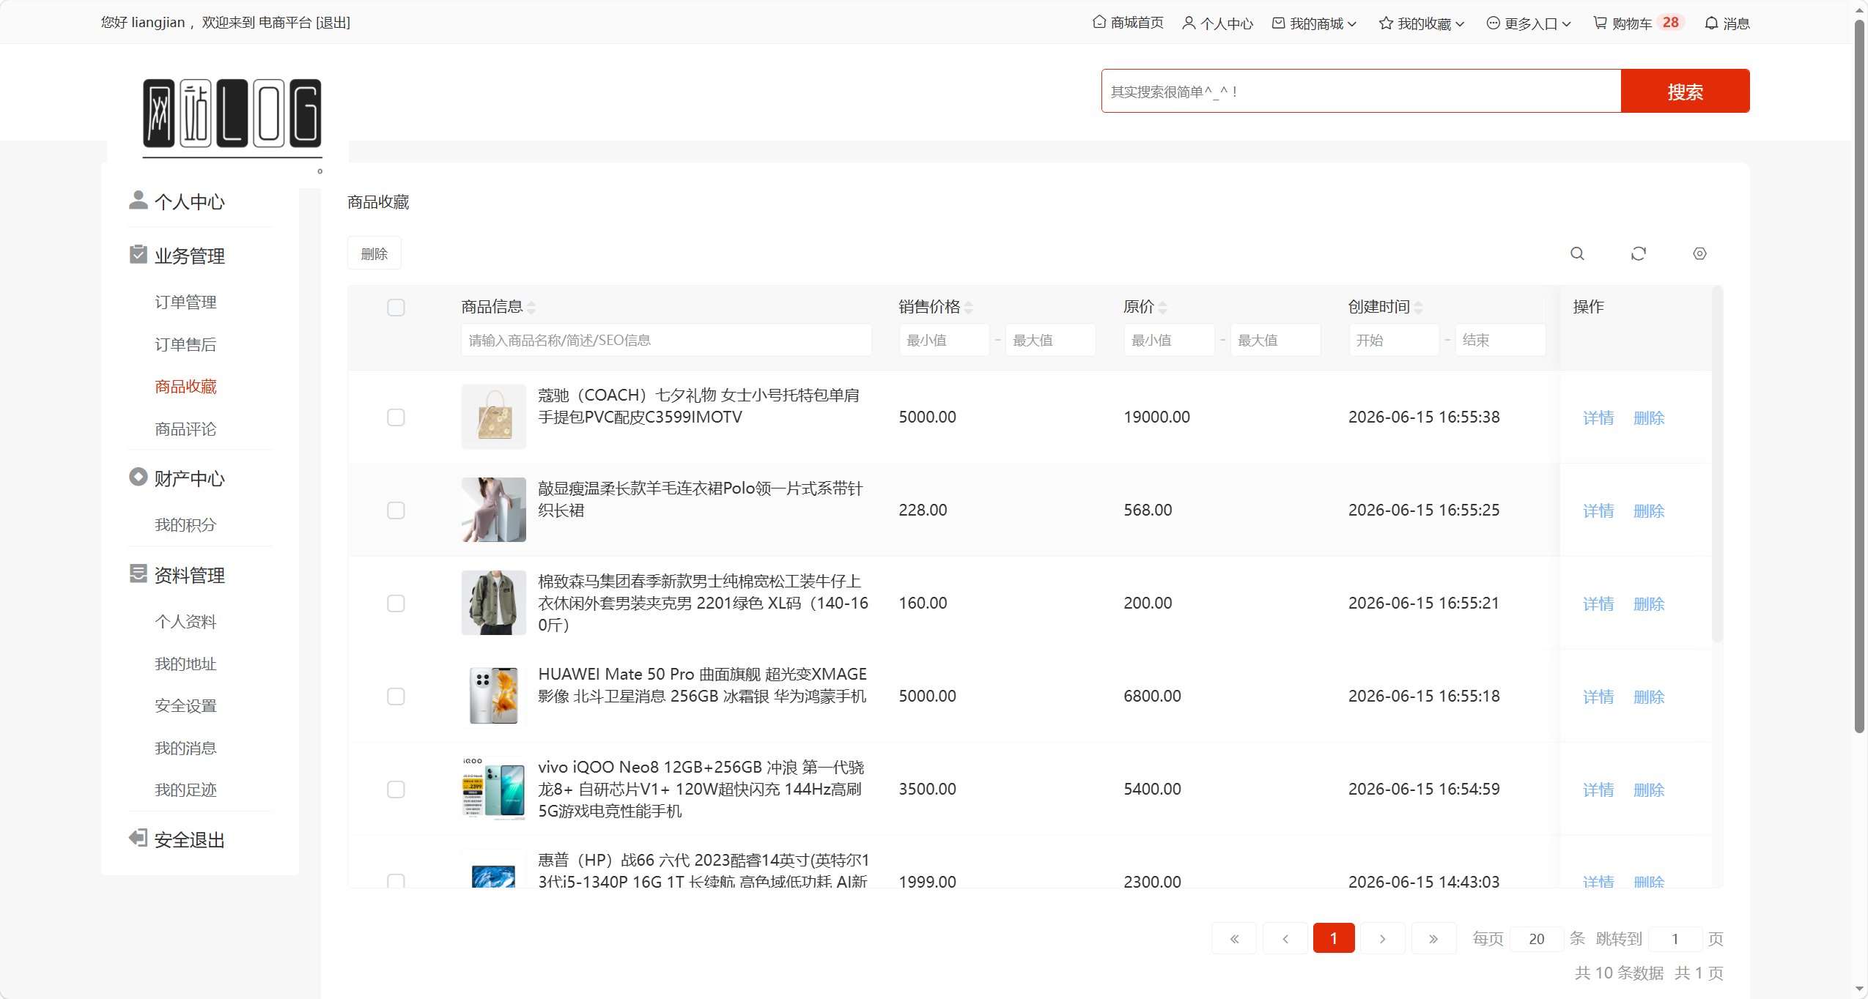Focus the 销售价格 最大值 filter field
Screen dimensions: 1868x999
pos(1051,340)
